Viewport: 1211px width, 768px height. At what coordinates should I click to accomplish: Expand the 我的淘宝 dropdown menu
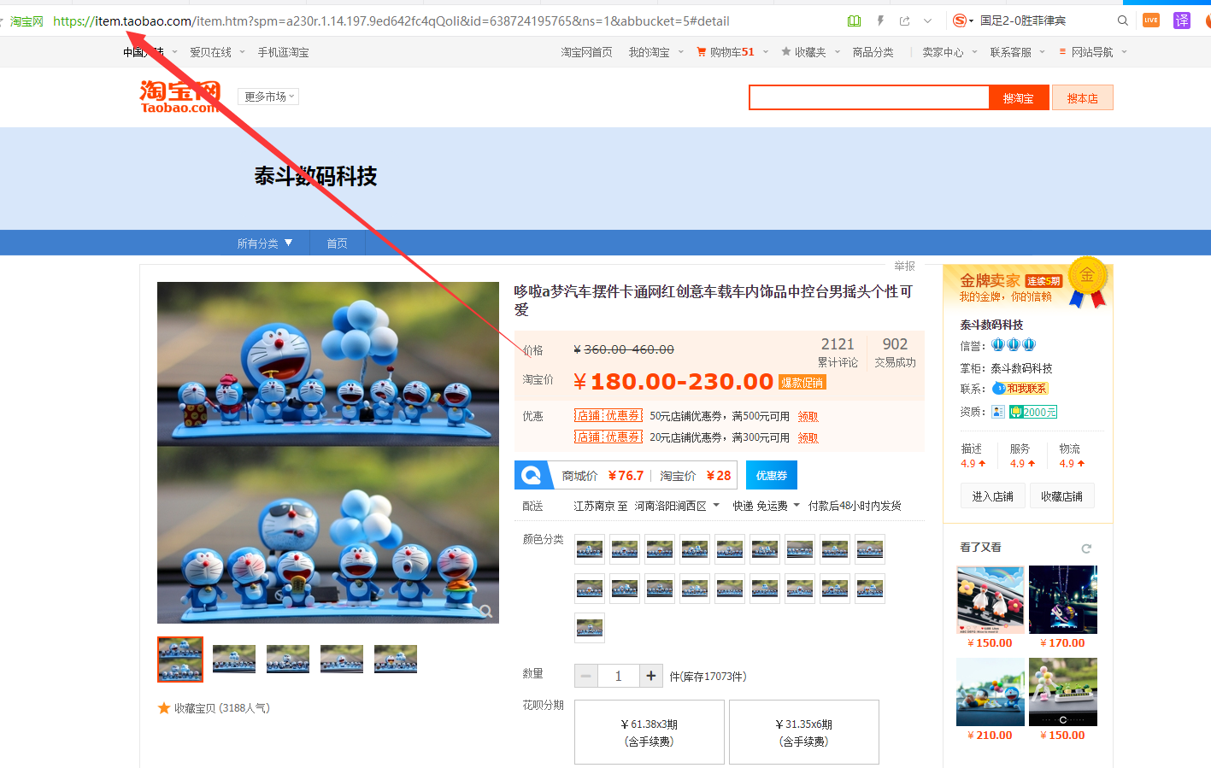656,52
